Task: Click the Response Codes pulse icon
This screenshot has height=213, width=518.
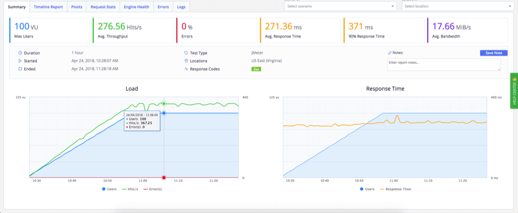Action: [186, 69]
